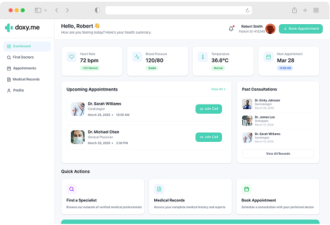The height and width of the screenshot is (225, 330).
Task: Open a new tab with plus icon
Action: (x=305, y=10)
